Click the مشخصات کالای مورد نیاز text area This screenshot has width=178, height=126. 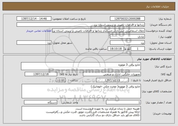click(81, 91)
